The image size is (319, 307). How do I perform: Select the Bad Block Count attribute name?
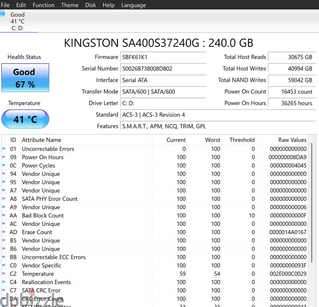(43, 215)
